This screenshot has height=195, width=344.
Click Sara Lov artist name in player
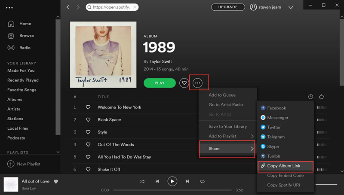point(28,188)
